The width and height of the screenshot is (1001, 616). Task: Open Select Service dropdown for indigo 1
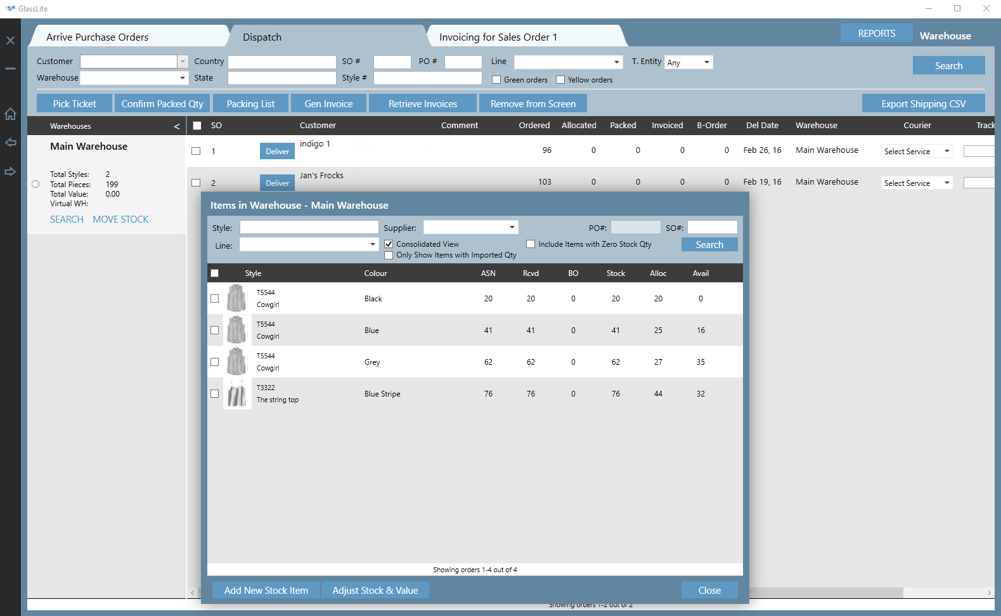pos(917,151)
